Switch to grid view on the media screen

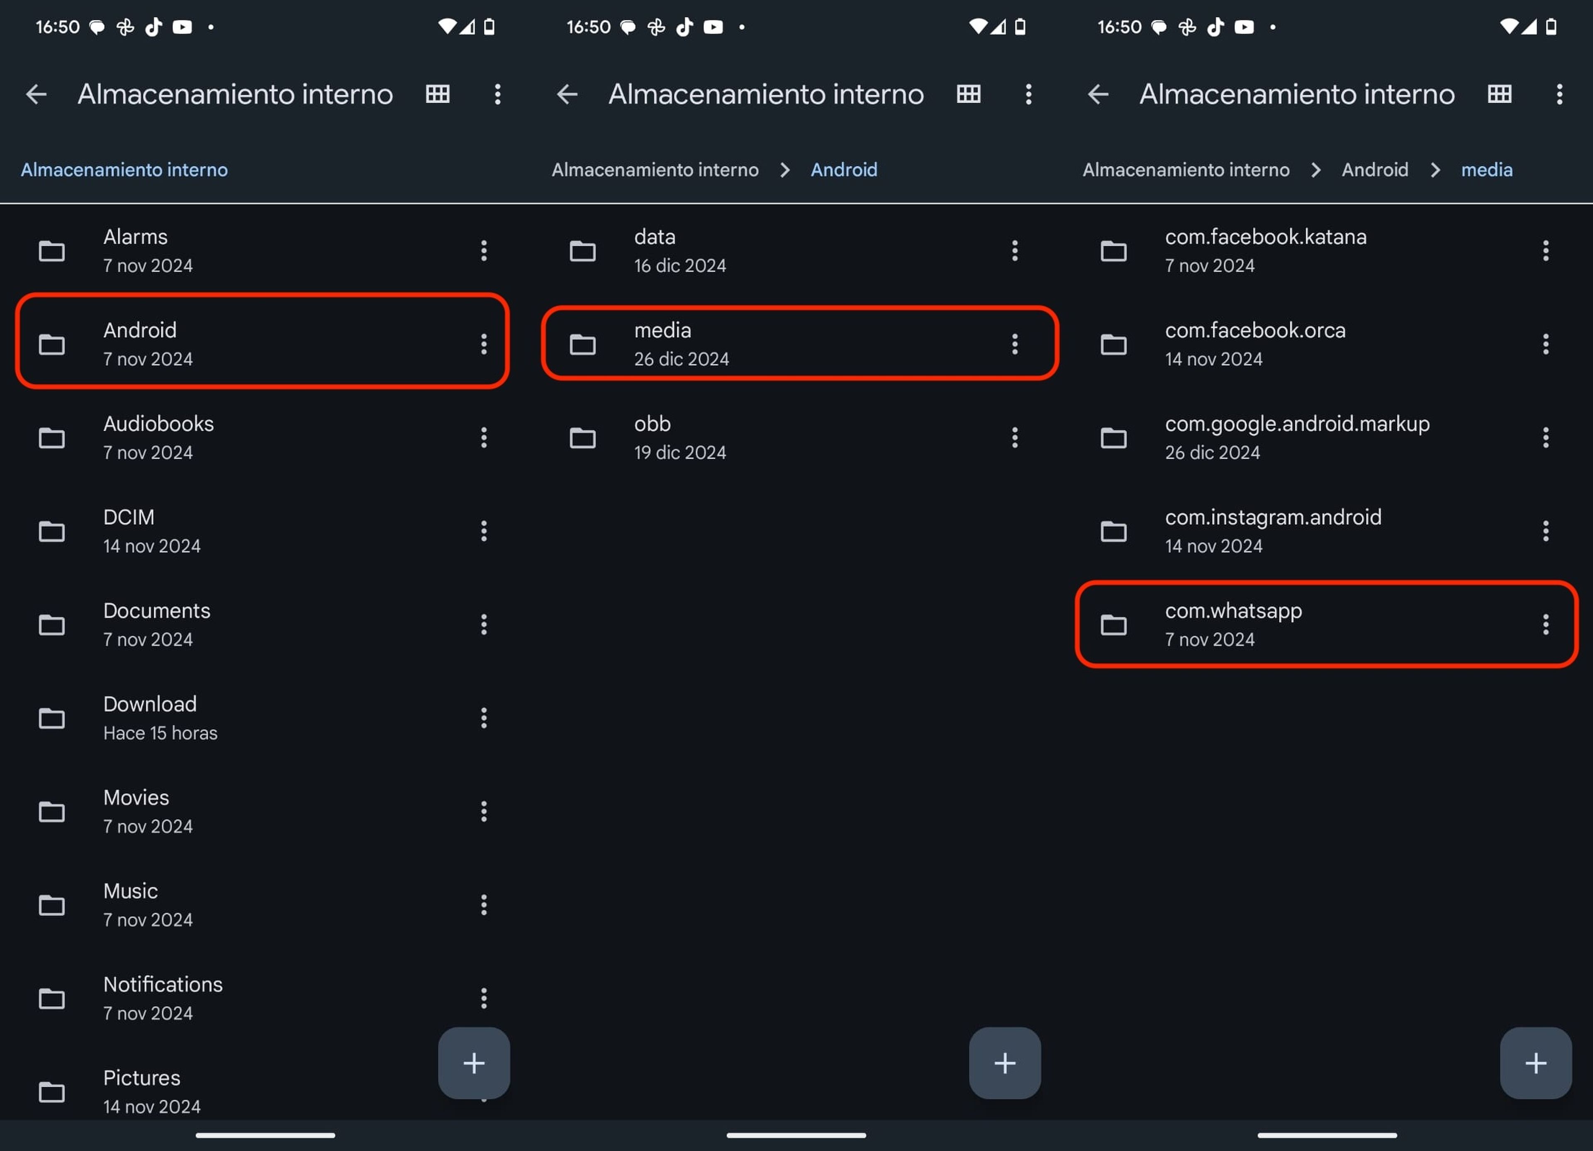tap(1500, 94)
